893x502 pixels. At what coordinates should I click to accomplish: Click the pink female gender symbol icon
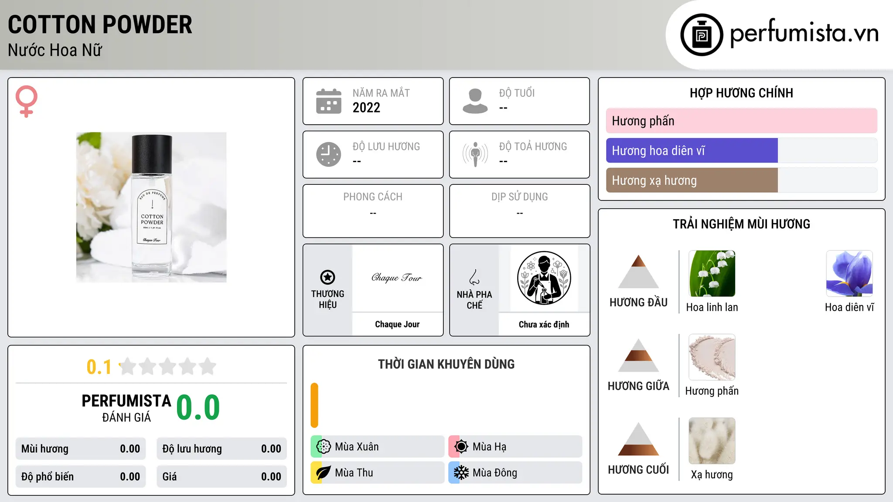click(x=27, y=101)
